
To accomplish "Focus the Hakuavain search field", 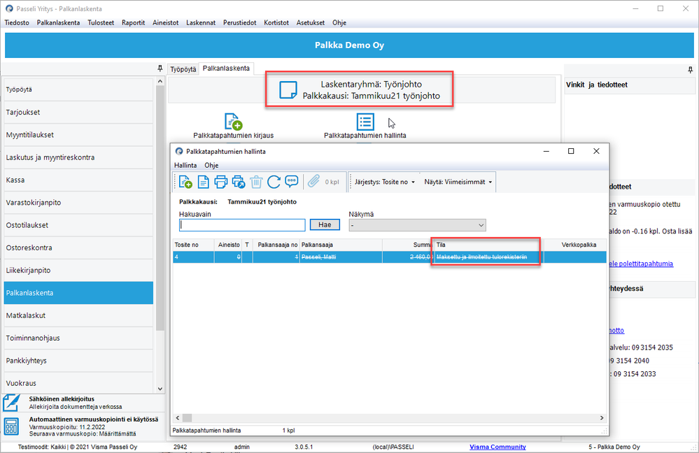I will 242,225.
